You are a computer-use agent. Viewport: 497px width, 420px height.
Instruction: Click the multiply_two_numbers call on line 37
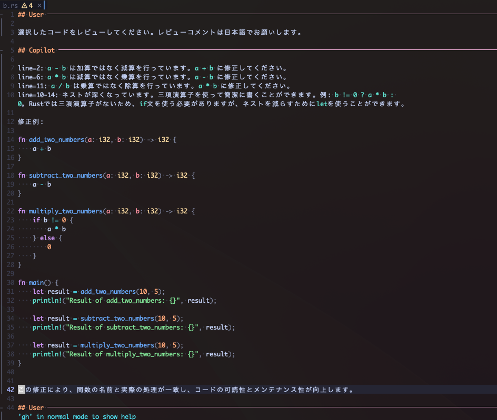117,345
